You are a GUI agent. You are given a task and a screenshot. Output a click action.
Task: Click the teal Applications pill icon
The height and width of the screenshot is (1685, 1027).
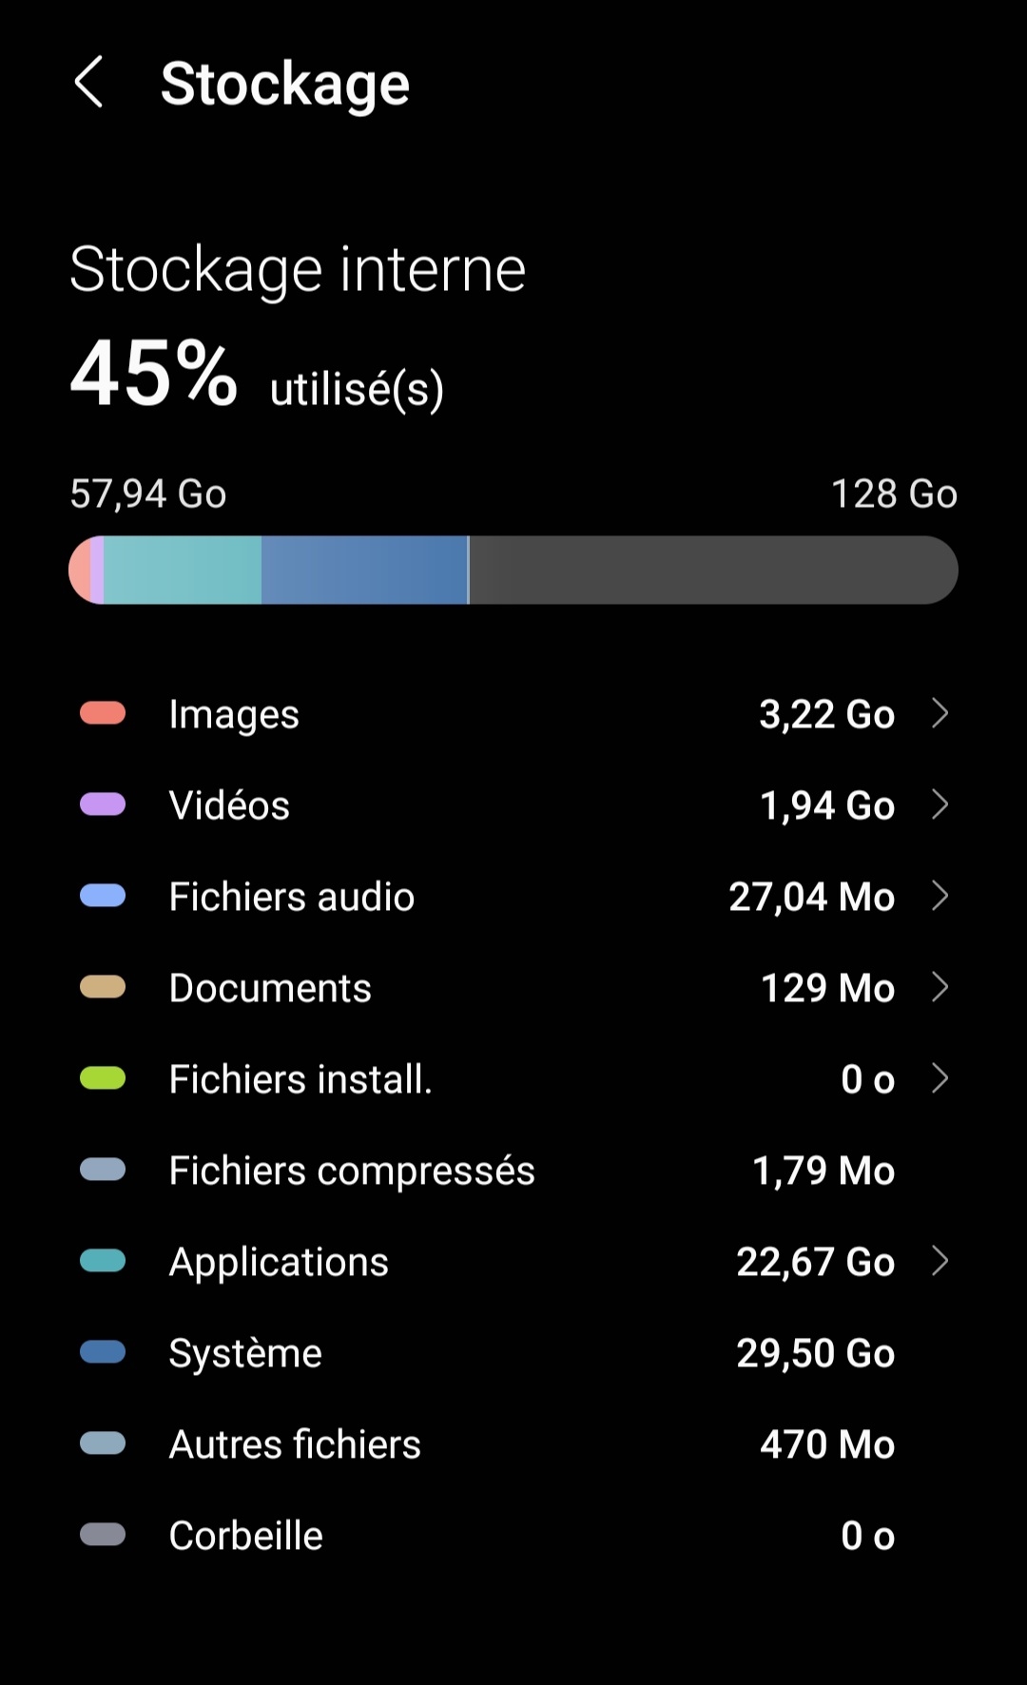coord(103,1261)
